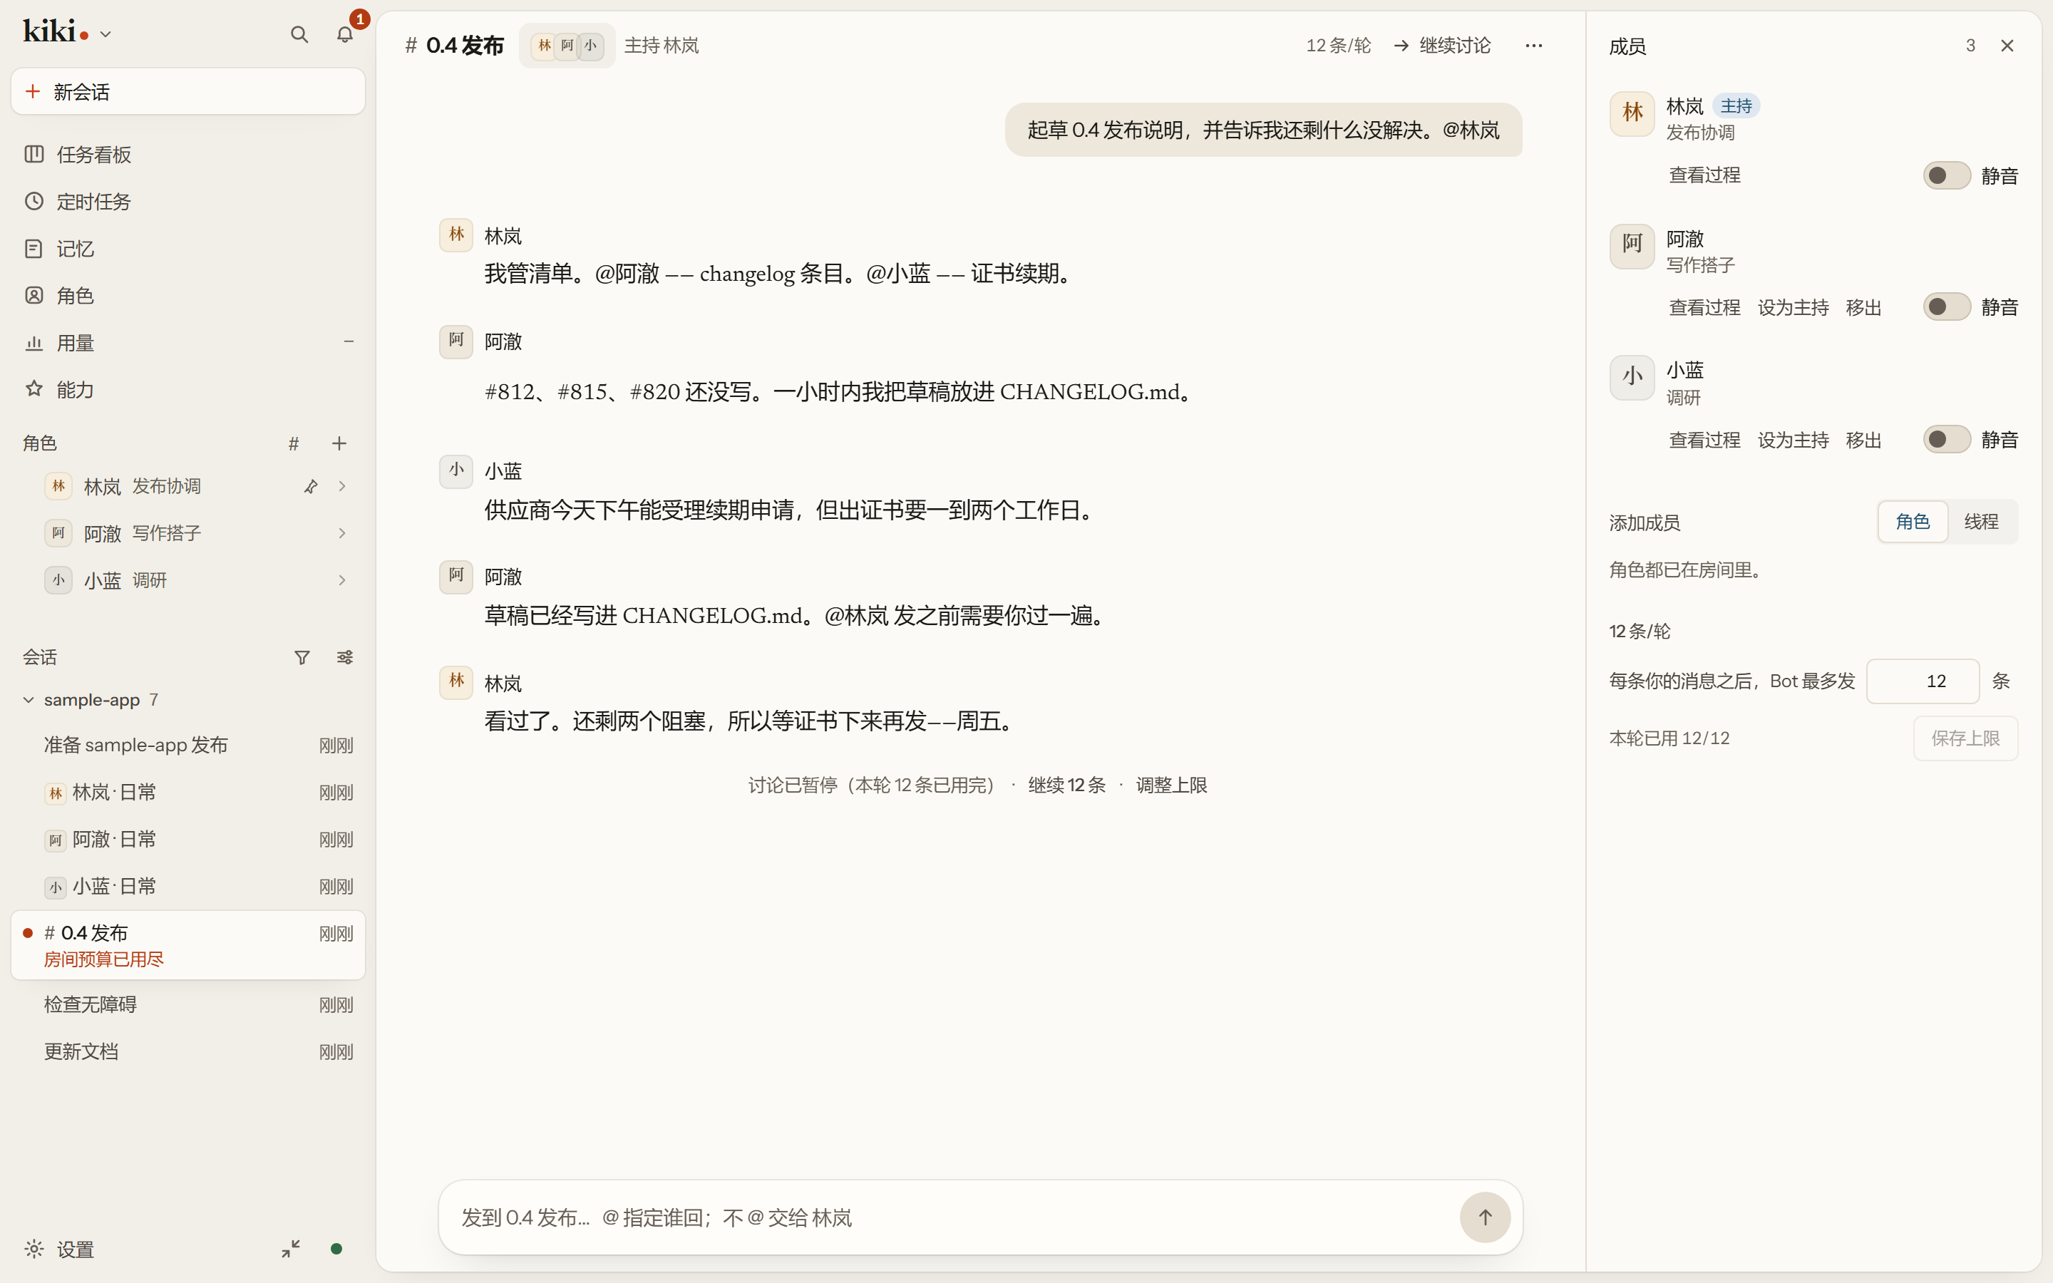Click 继续讨论 in the header
The width and height of the screenshot is (2053, 1283).
tap(1442, 46)
